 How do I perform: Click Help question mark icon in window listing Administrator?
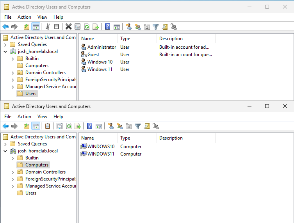point(107,27)
